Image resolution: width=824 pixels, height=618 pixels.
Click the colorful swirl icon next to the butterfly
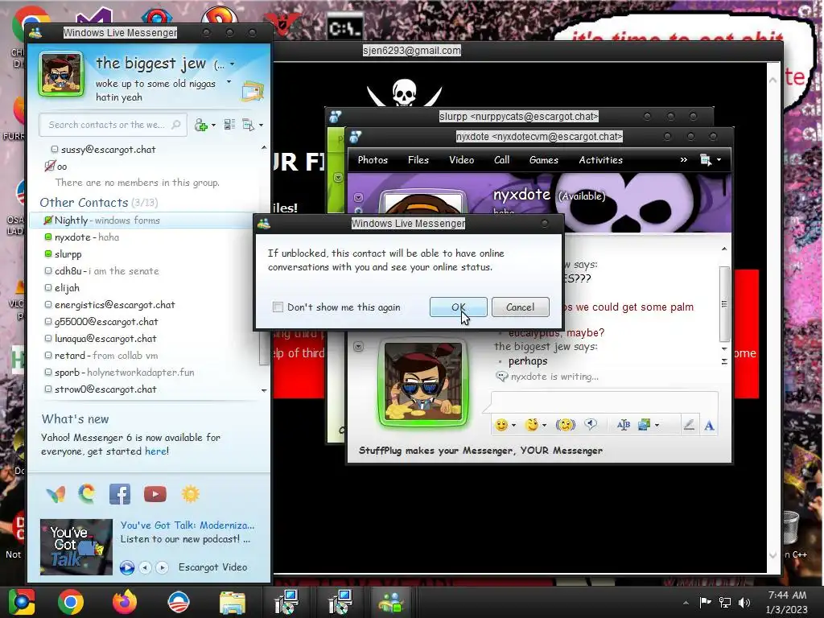coord(87,494)
